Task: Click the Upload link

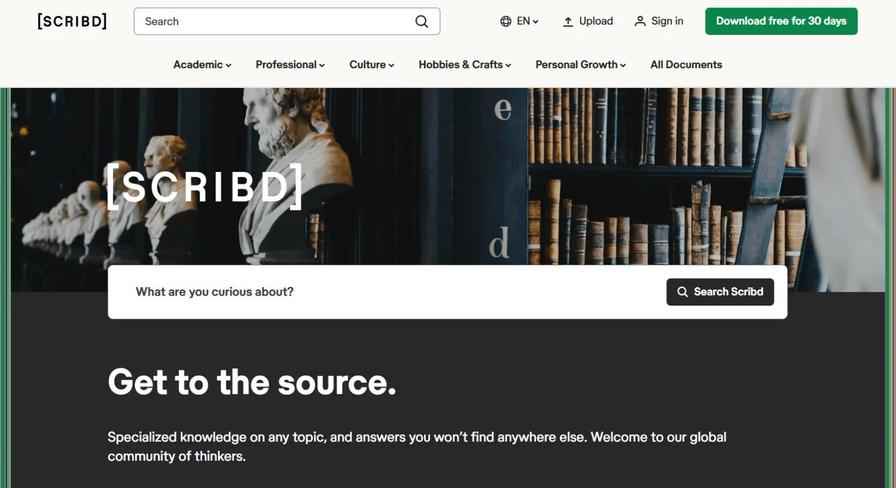Action: click(587, 21)
